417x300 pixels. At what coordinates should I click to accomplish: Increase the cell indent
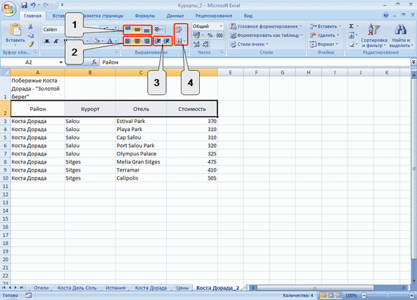[167, 41]
